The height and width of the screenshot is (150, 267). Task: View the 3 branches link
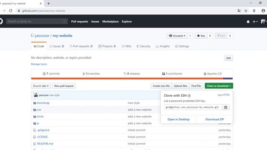tap(91, 74)
